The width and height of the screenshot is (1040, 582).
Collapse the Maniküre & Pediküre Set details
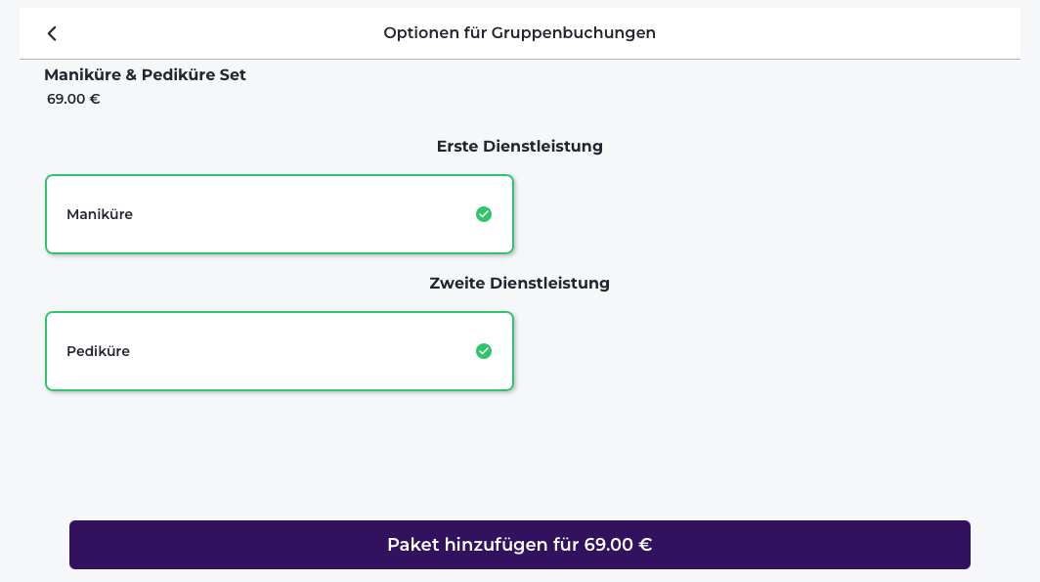pyautogui.click(x=145, y=74)
